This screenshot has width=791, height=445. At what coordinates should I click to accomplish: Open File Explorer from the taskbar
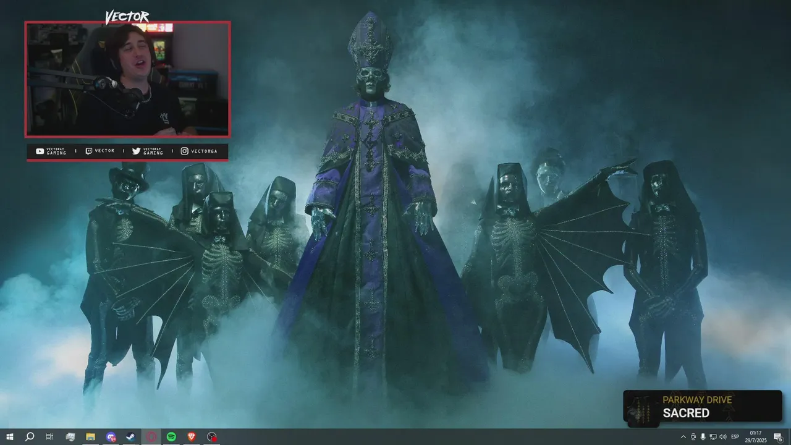[90, 437]
